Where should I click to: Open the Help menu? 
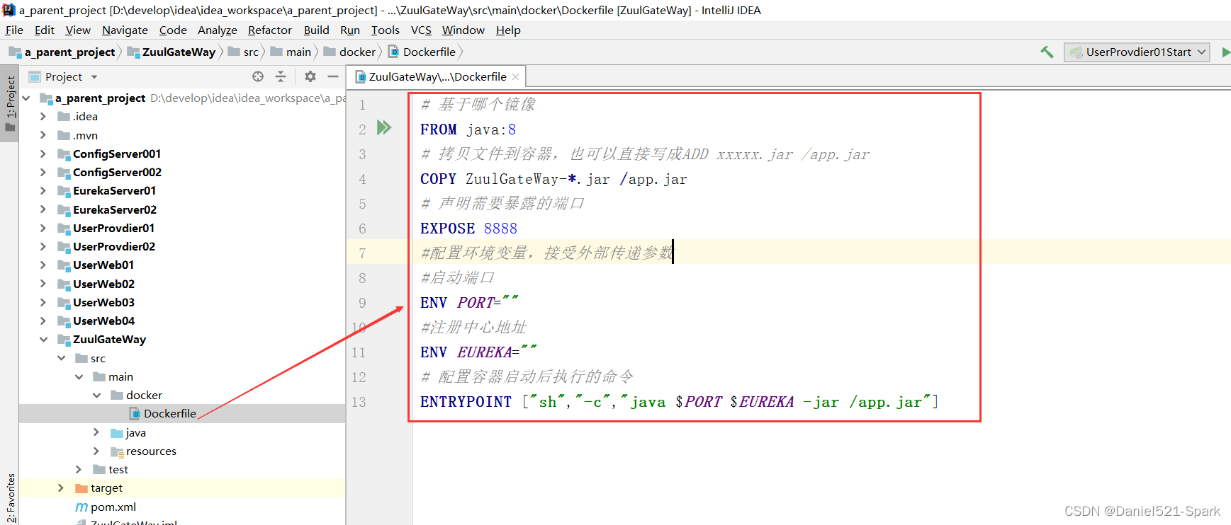click(508, 30)
